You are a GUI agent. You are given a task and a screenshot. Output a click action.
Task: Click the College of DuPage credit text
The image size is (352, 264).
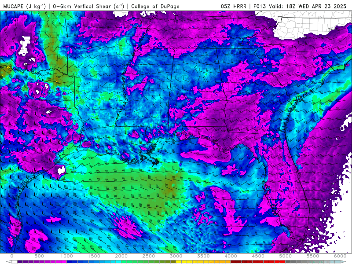(155, 6)
